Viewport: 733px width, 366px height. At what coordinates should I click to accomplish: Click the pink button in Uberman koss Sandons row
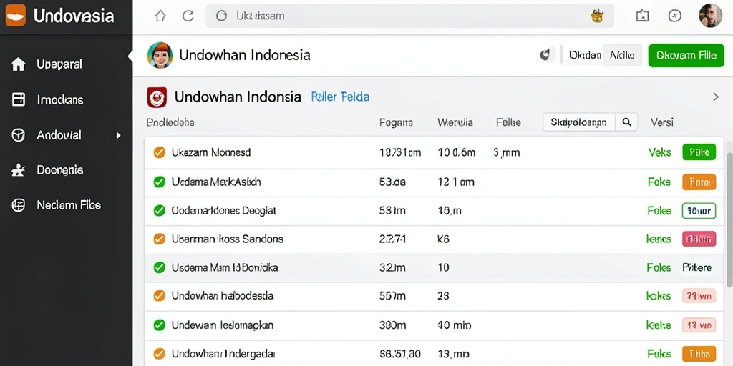tap(699, 239)
